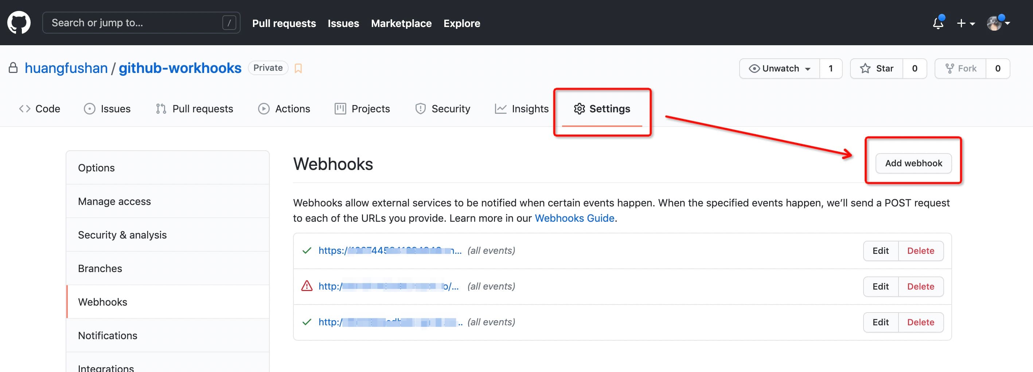
Task: Open the plus create-new dropdown
Action: pyautogui.click(x=965, y=23)
